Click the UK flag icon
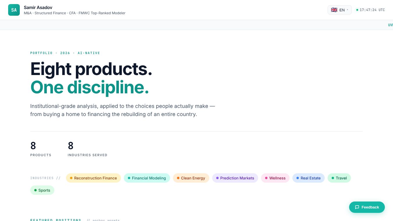Viewport: 393px width, 221px height. [334, 10]
